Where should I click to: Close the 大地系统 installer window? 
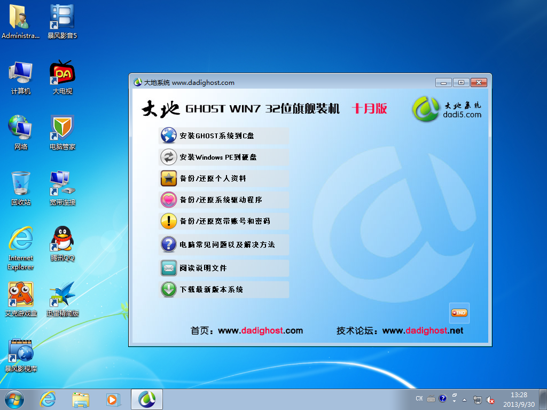click(479, 83)
